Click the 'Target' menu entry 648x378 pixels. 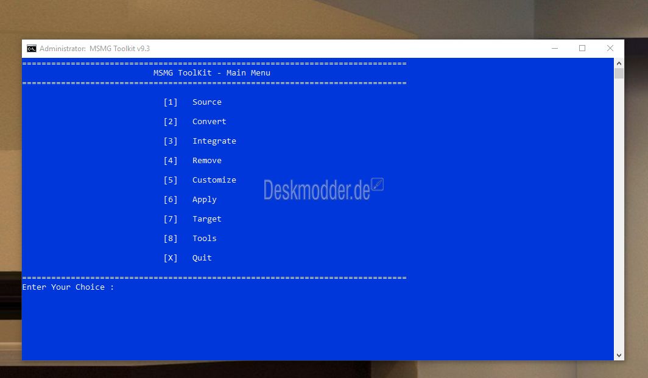[x=206, y=219]
